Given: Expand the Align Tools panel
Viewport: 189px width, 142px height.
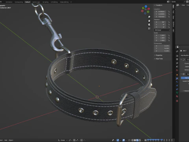Looking at the screenshot, I should coord(158,59).
